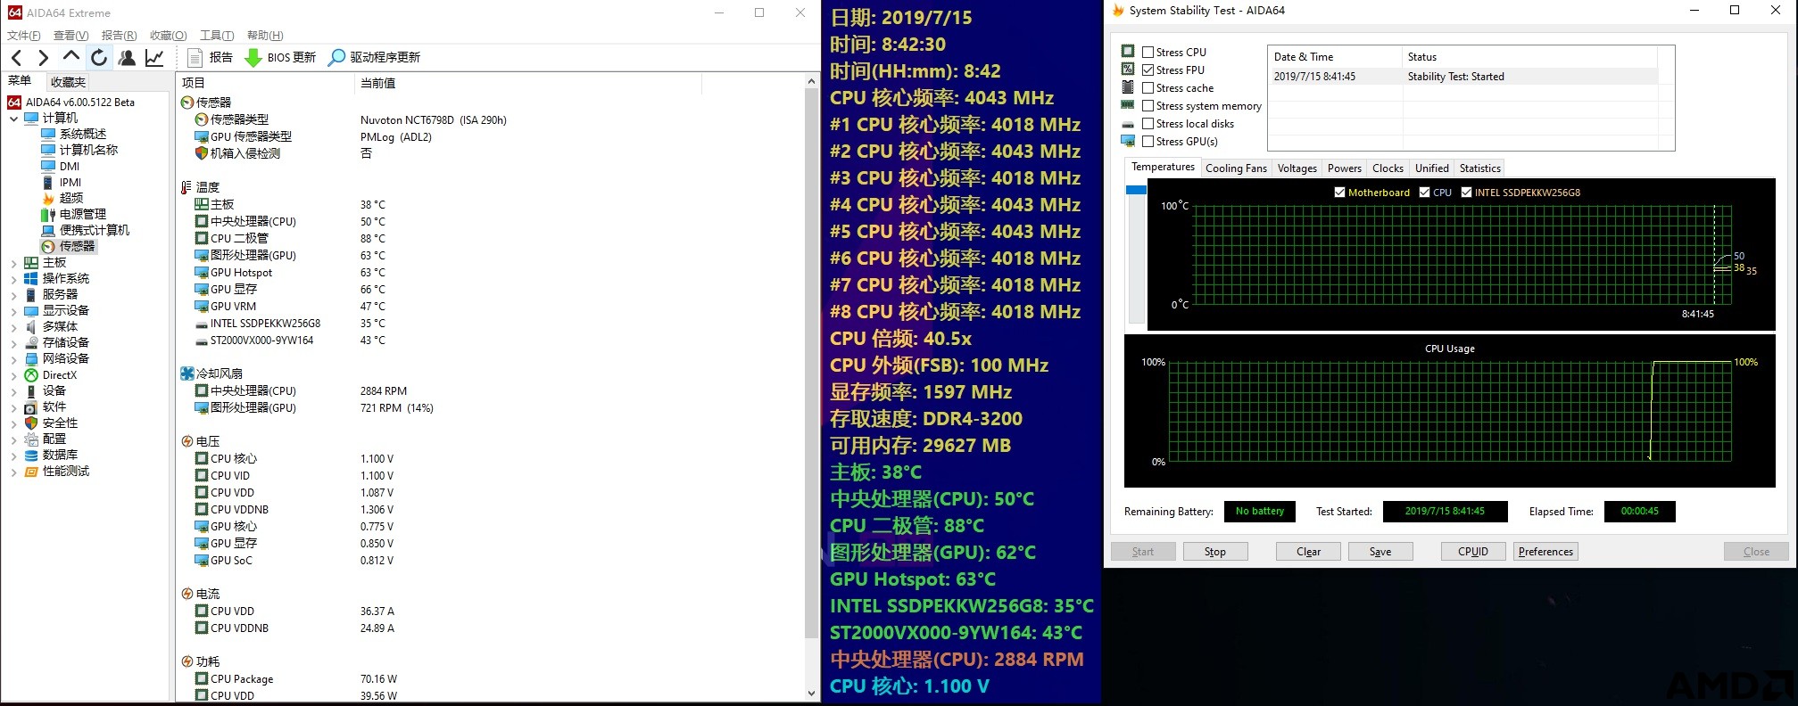Image resolution: width=1798 pixels, height=706 pixels.
Task: Open the graph chart toolbar icon
Action: 154,58
